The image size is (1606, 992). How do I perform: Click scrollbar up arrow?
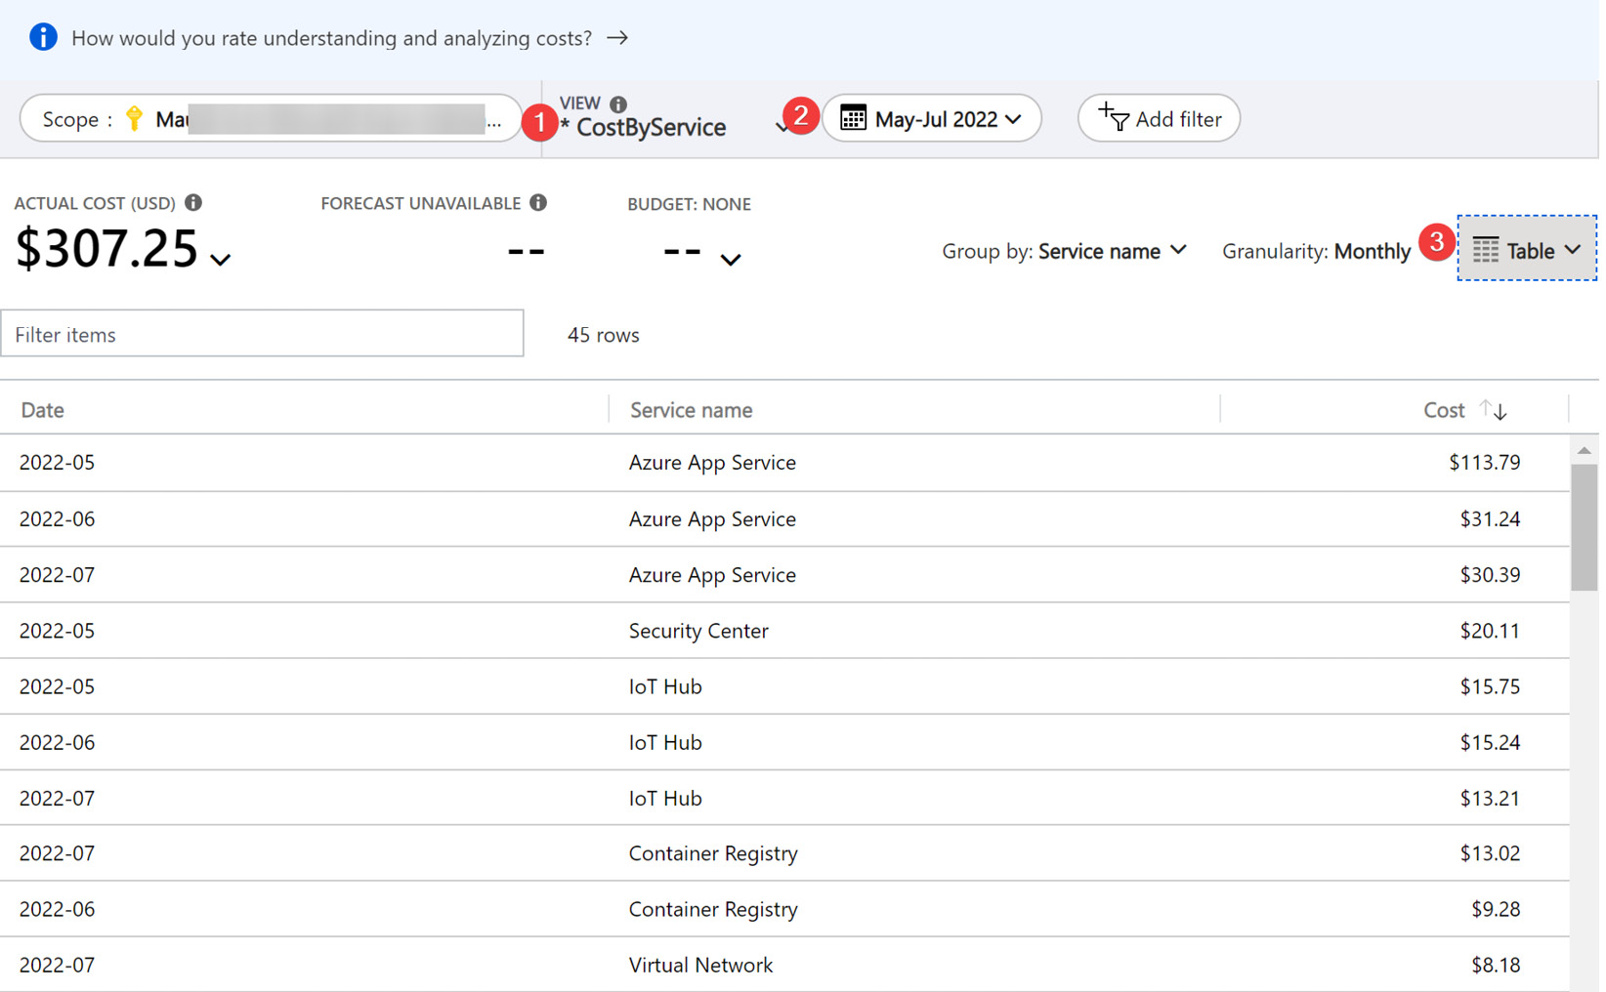click(x=1585, y=450)
